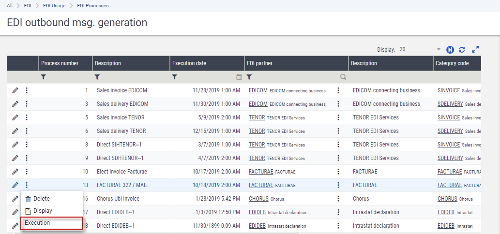Open EDI partner actions menu on first row
The height and width of the screenshot is (234, 500).
[338, 90]
